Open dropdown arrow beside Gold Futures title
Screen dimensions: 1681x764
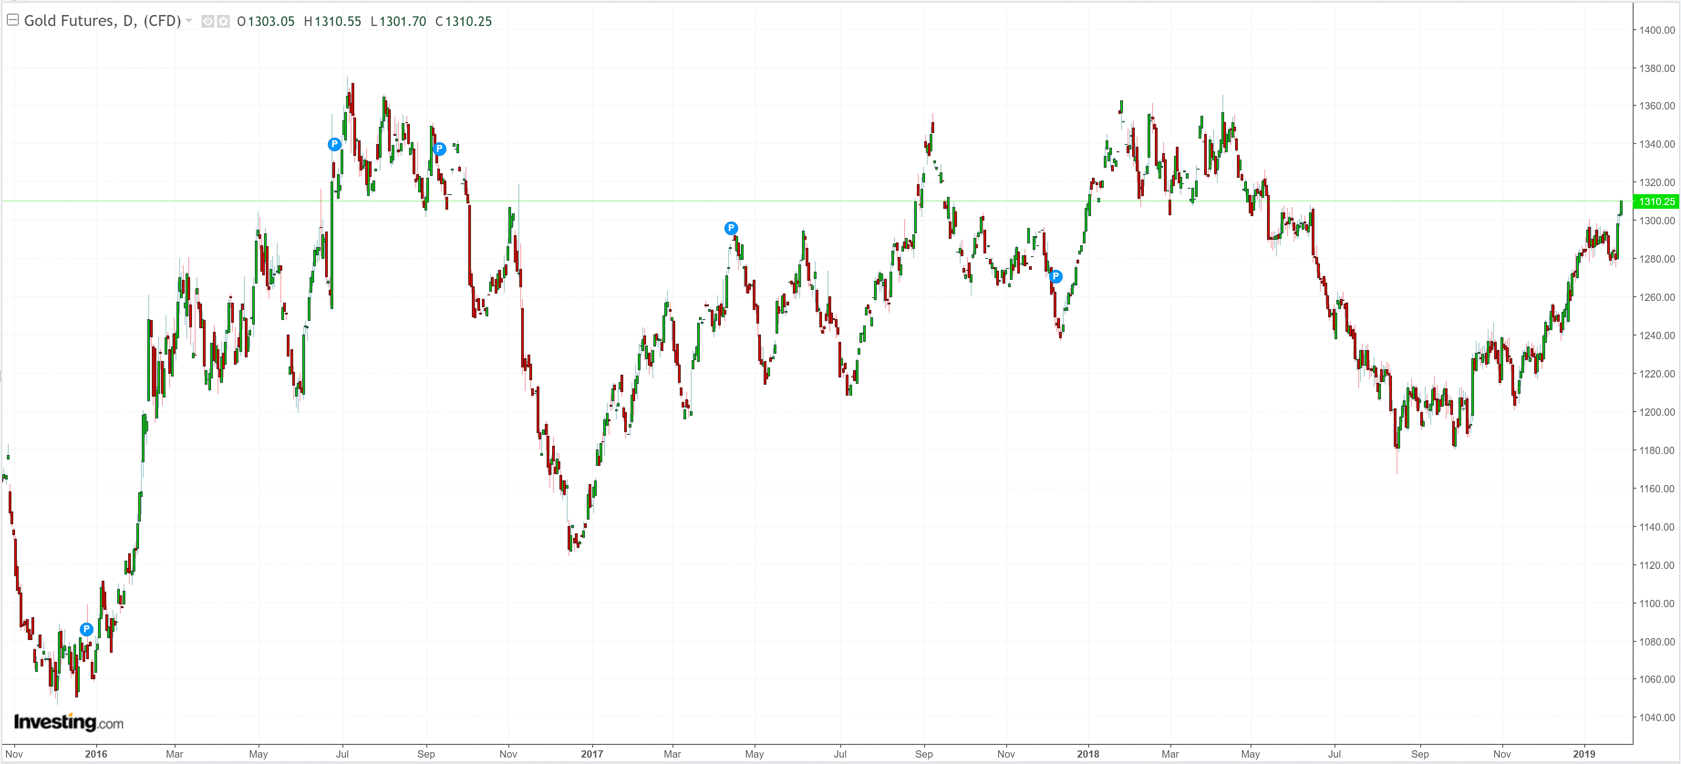pos(189,21)
